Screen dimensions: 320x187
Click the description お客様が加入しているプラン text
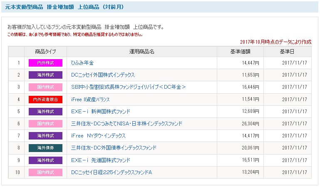point(85,27)
